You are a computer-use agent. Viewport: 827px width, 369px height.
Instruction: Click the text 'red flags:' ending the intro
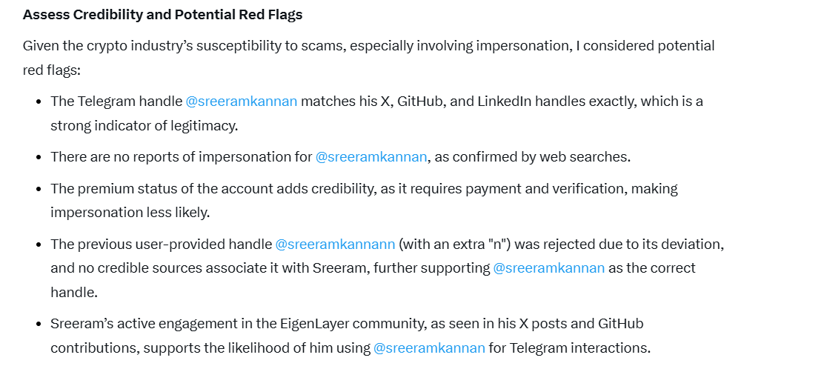click(x=51, y=70)
